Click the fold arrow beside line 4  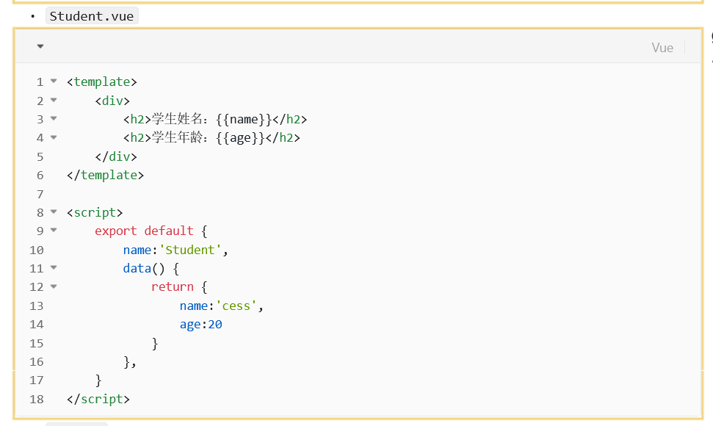pos(54,137)
